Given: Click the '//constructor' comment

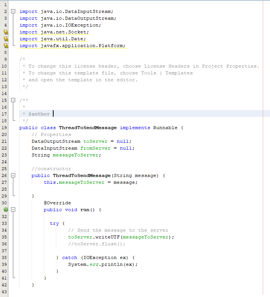Looking at the screenshot, I should point(51,169).
